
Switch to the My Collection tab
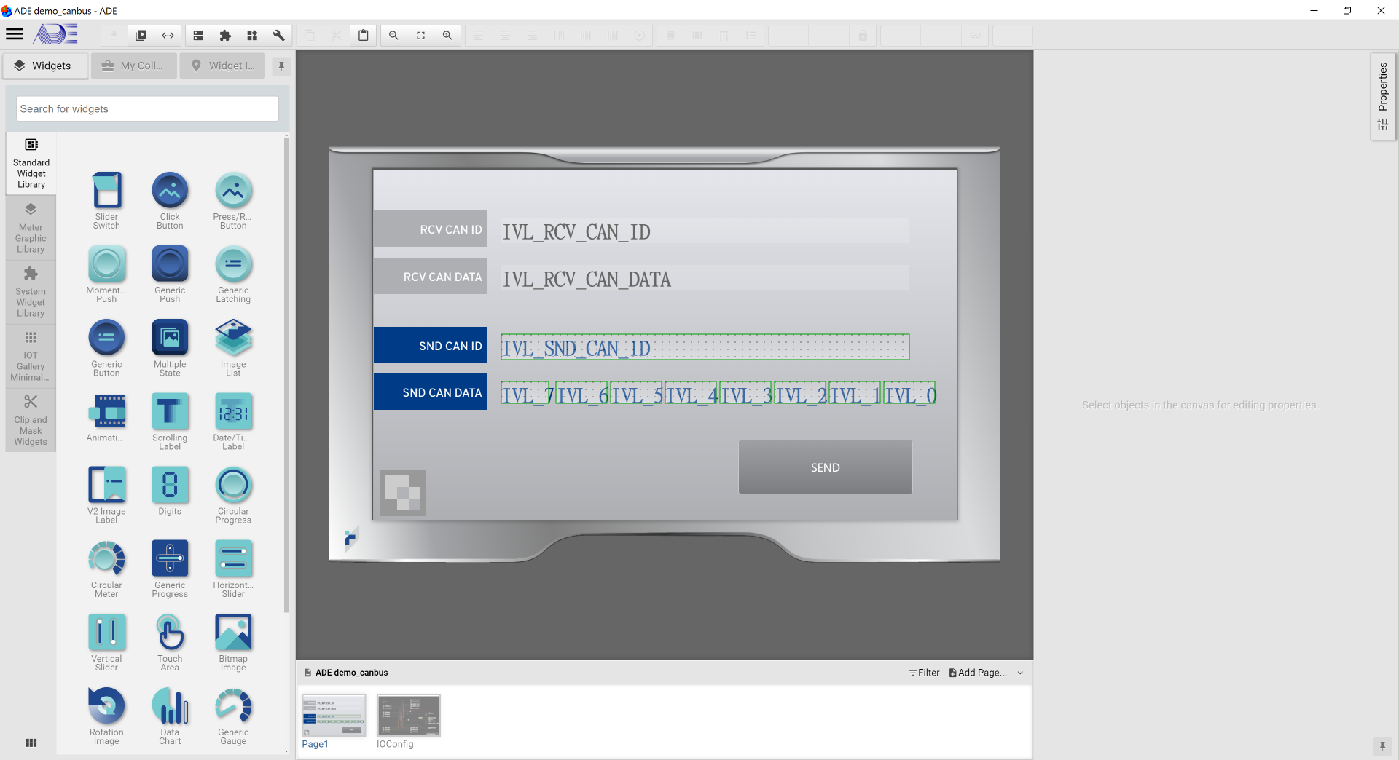(134, 66)
